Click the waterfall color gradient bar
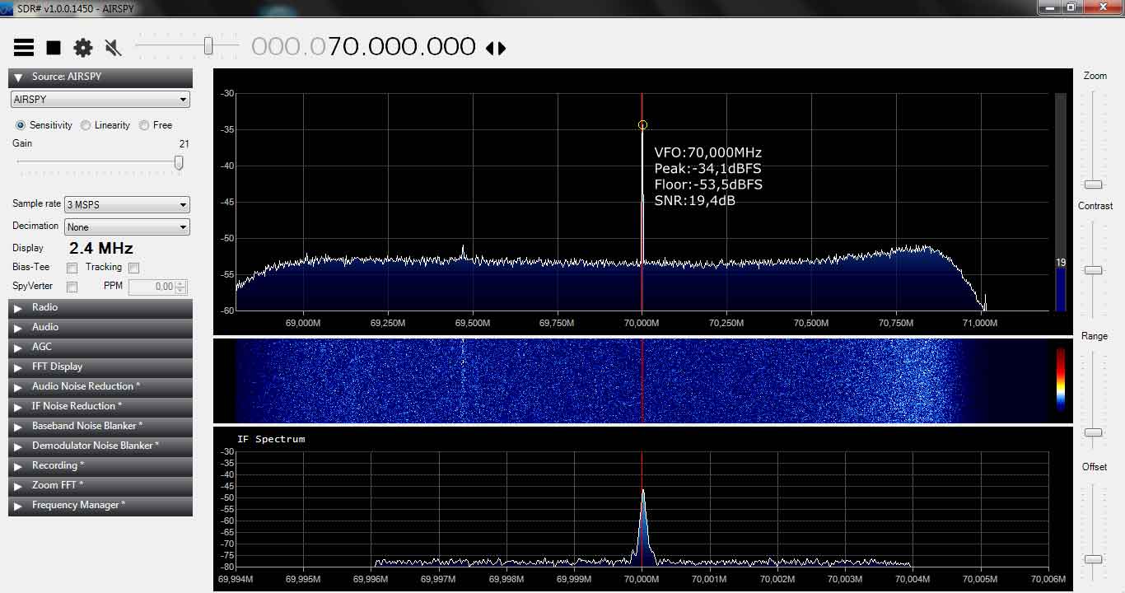Image resolution: width=1125 pixels, height=593 pixels. (1061, 380)
